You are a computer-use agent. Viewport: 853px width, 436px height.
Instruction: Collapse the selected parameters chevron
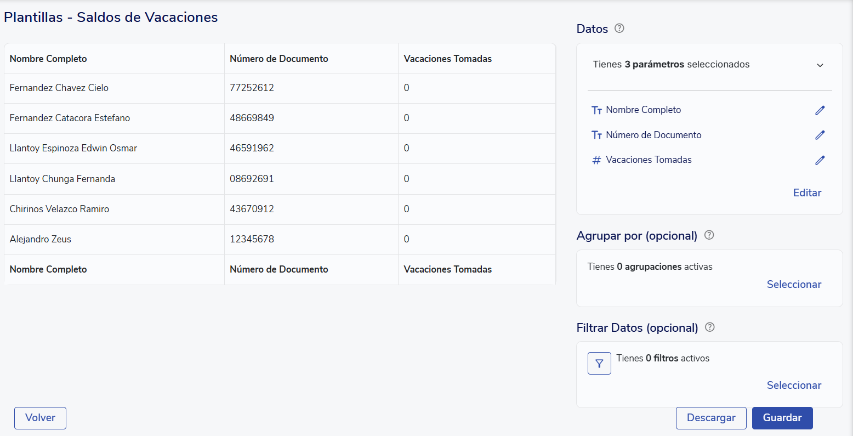[820, 65]
